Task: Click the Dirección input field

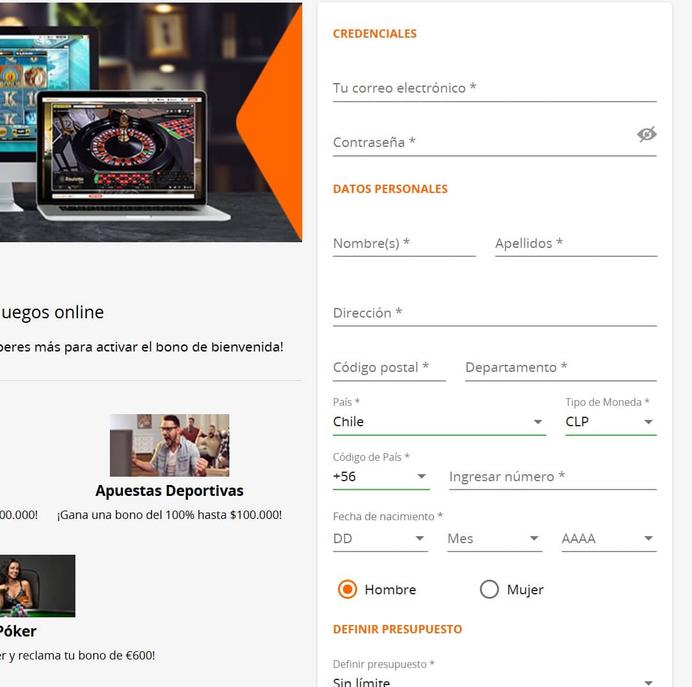Action: point(495,314)
